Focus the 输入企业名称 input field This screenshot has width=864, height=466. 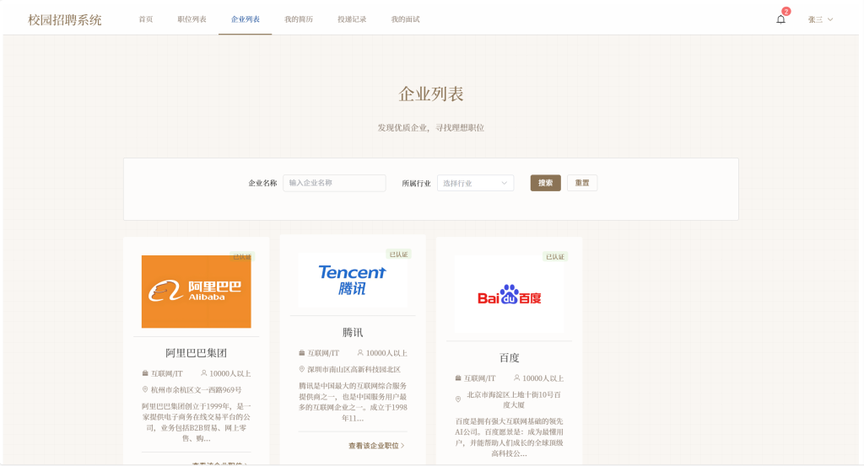tap(334, 183)
